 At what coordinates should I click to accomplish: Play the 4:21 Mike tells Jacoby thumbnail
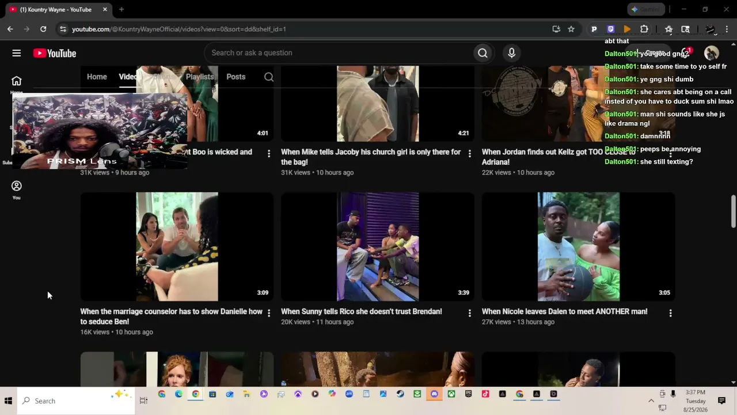click(x=378, y=104)
